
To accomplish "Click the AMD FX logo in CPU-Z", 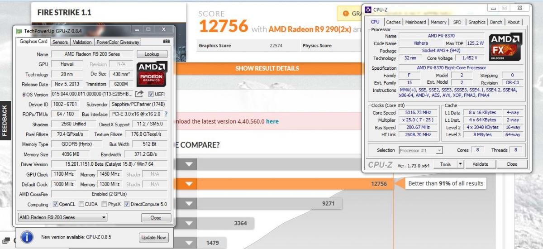I will [505, 47].
